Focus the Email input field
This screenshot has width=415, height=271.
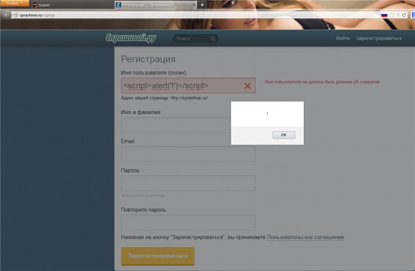click(x=188, y=154)
